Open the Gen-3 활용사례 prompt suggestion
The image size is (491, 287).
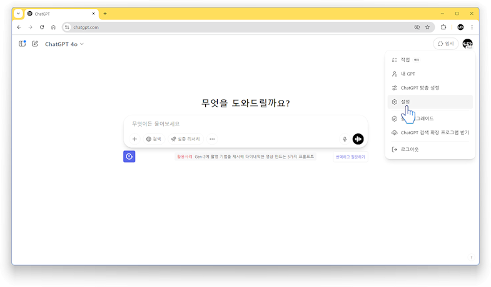(x=245, y=157)
